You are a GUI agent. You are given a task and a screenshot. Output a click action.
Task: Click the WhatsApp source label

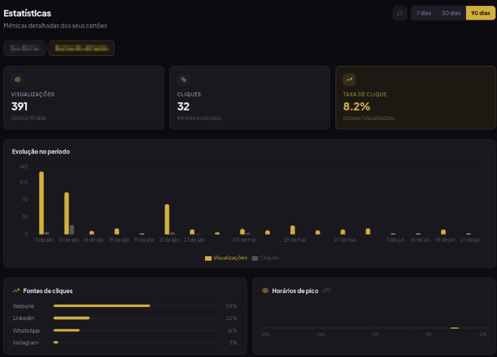point(26,331)
